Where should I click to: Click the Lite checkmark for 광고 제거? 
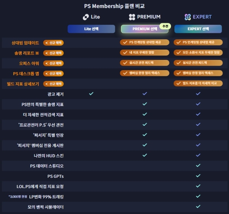pos(91,93)
